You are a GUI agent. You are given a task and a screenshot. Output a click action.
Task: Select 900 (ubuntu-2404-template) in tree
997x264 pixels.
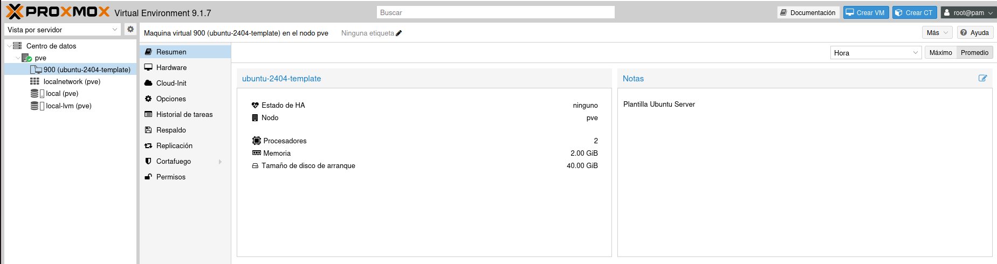70,70
